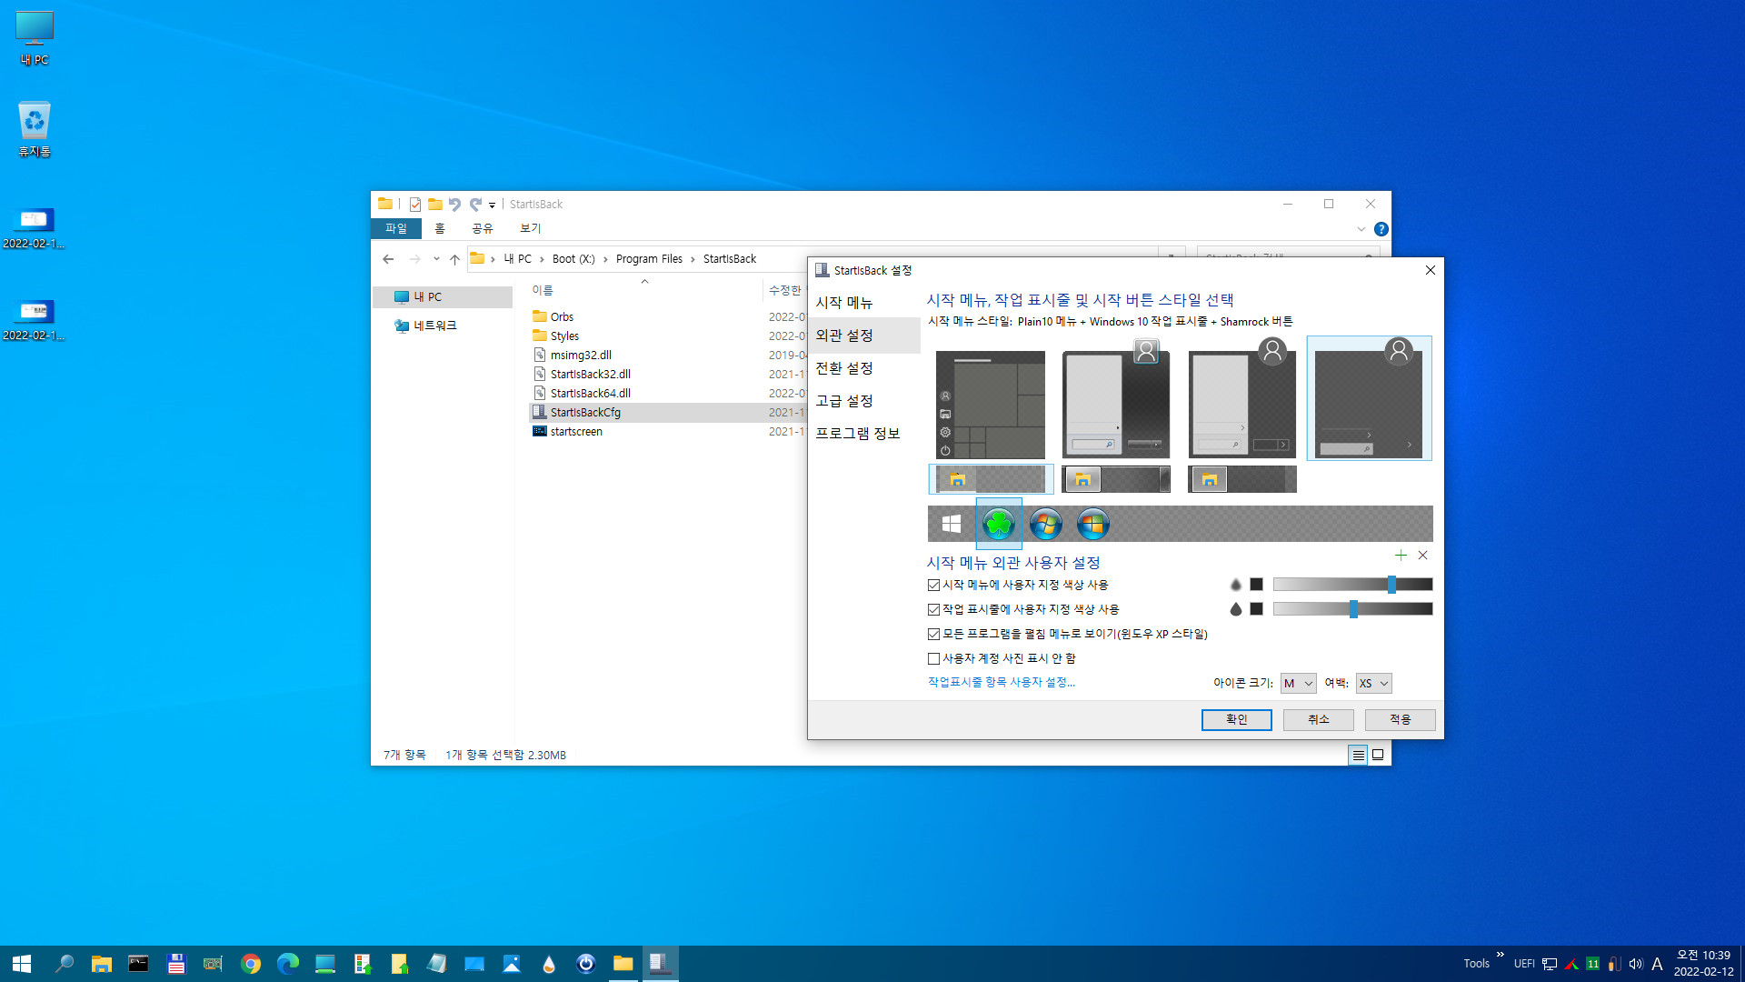Select the Styles folder

[x=564, y=336]
